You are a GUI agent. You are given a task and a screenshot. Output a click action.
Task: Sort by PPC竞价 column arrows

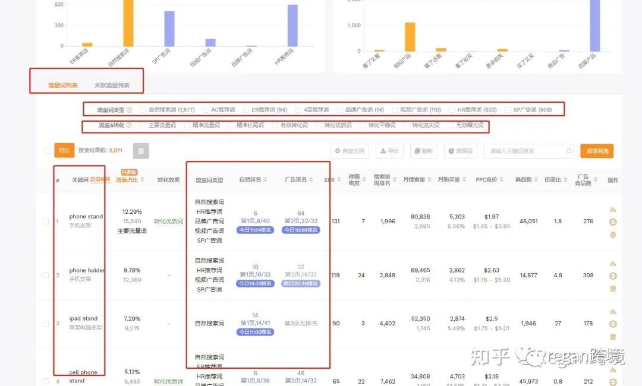(502, 179)
